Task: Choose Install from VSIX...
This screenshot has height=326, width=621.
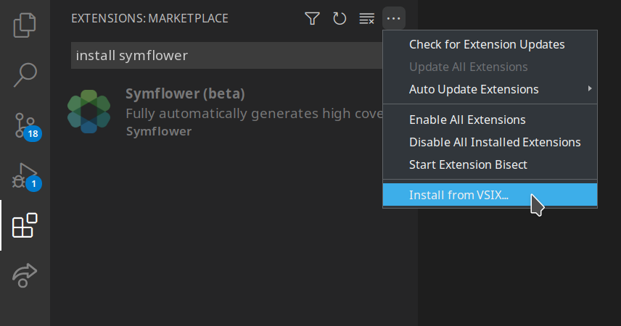Action: [490, 195]
